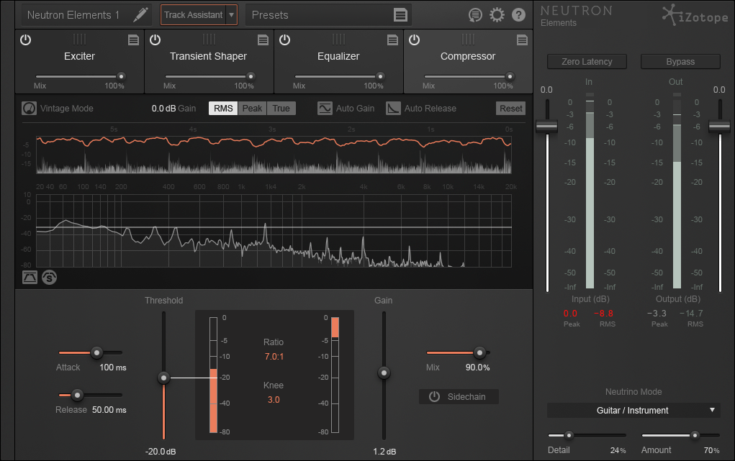Disable the Compressor module power button
The height and width of the screenshot is (461, 735).
(x=415, y=40)
